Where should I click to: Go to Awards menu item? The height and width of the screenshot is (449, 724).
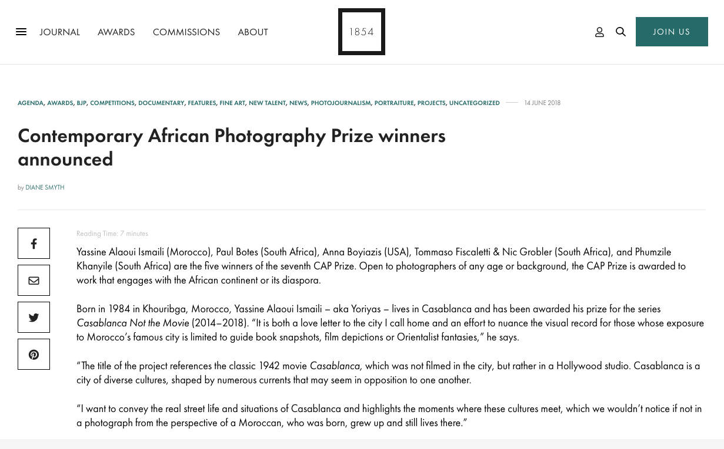coord(116,32)
